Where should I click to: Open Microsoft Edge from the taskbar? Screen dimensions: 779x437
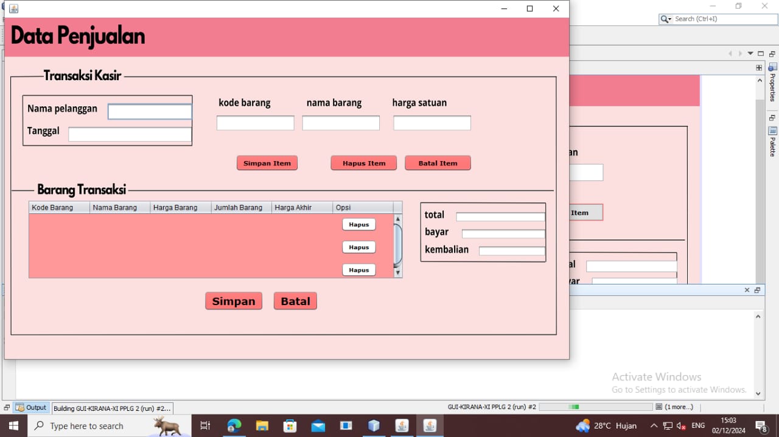(234, 425)
